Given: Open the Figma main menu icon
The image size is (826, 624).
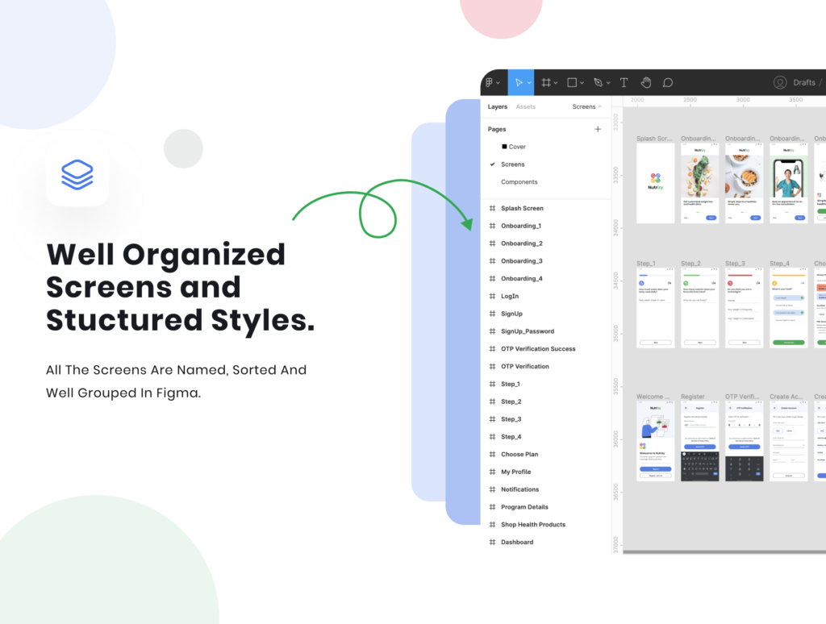Looking at the screenshot, I should coord(490,82).
